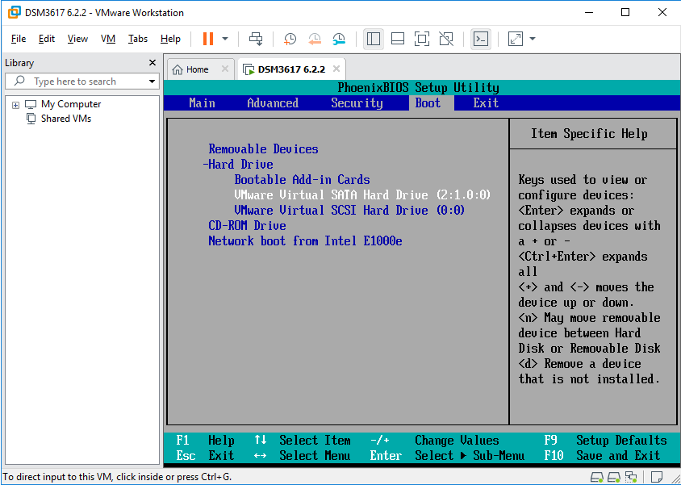The image size is (681, 485).
Task: Switch to the DSM3617 6.2.2 tab
Action: (x=291, y=69)
